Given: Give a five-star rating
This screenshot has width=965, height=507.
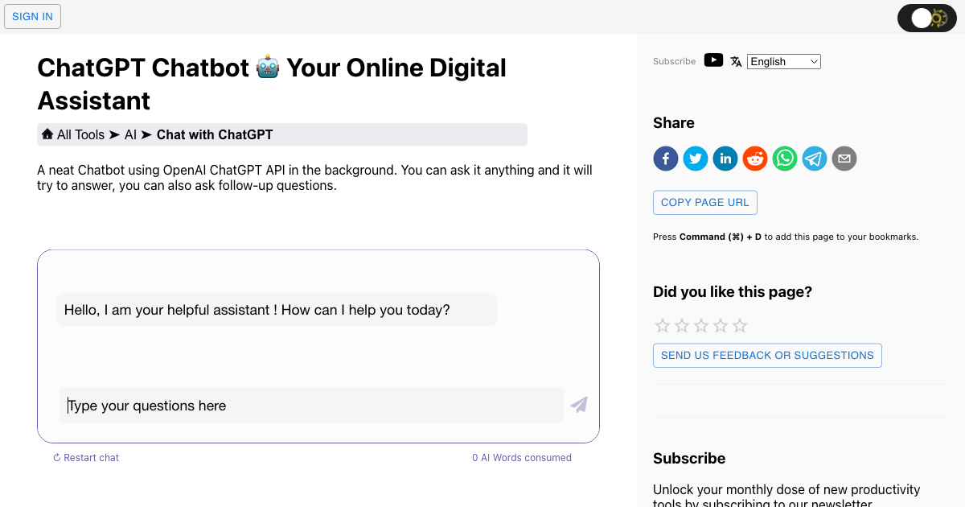Looking at the screenshot, I should pyautogui.click(x=739, y=325).
